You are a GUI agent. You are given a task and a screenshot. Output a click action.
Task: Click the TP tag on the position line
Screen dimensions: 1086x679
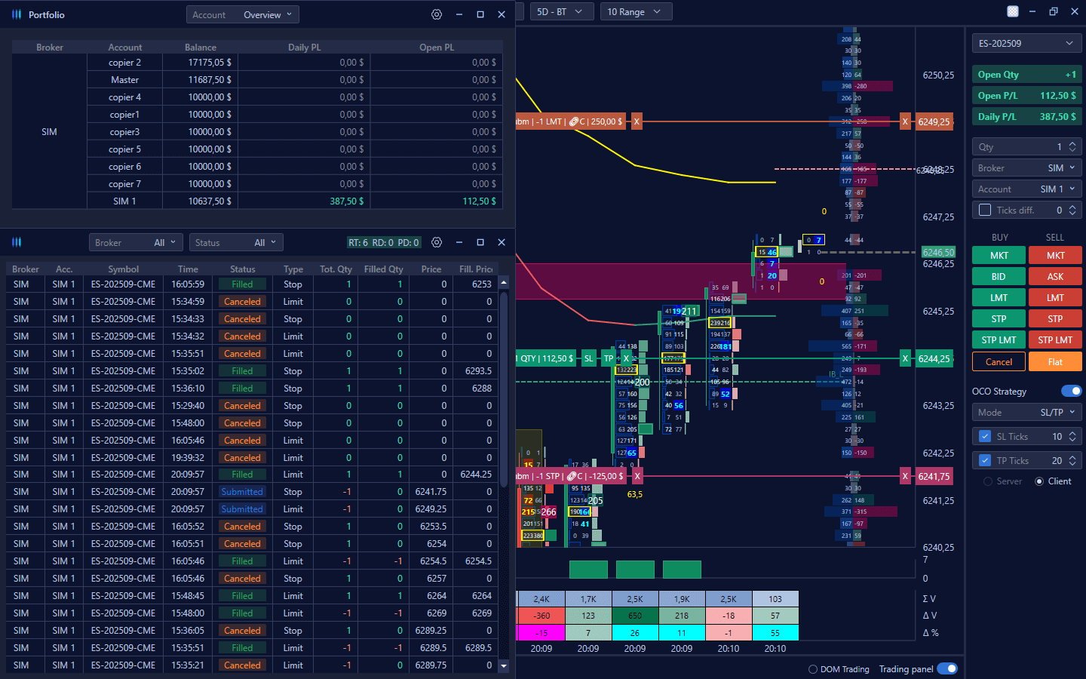(x=609, y=358)
